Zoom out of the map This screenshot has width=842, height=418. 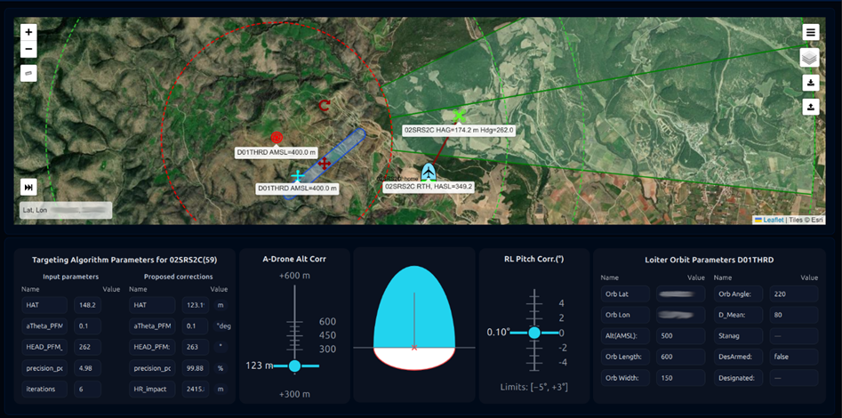pos(28,50)
